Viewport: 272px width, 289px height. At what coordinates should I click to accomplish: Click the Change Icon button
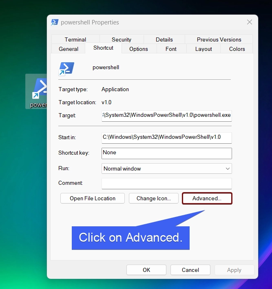coord(154,198)
